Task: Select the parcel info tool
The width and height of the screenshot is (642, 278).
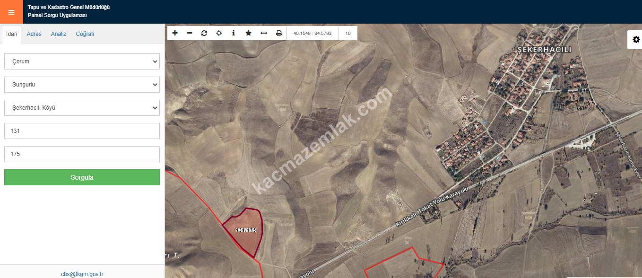Action: [234, 33]
